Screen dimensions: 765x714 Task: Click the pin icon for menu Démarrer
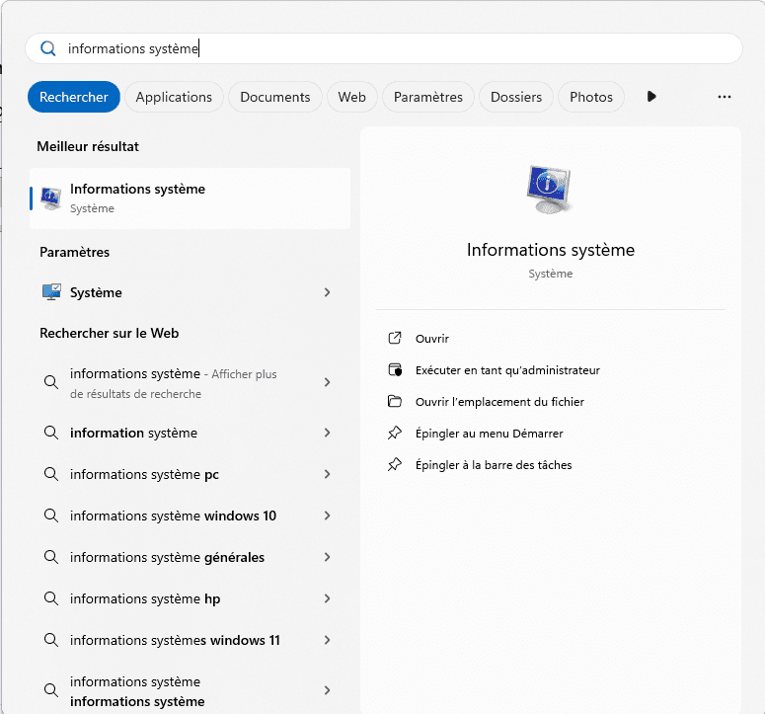point(395,433)
